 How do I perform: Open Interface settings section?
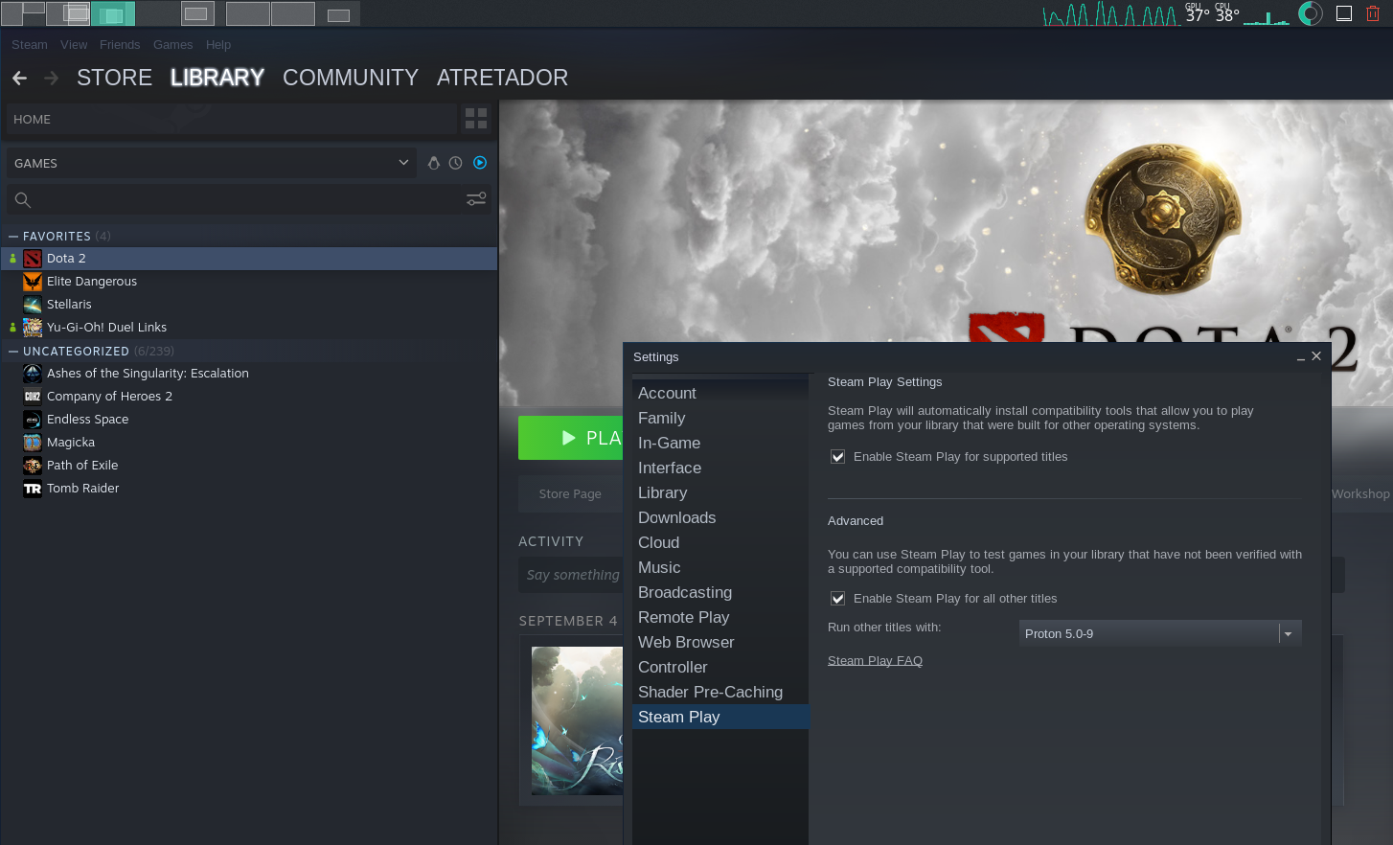pyautogui.click(x=720, y=468)
